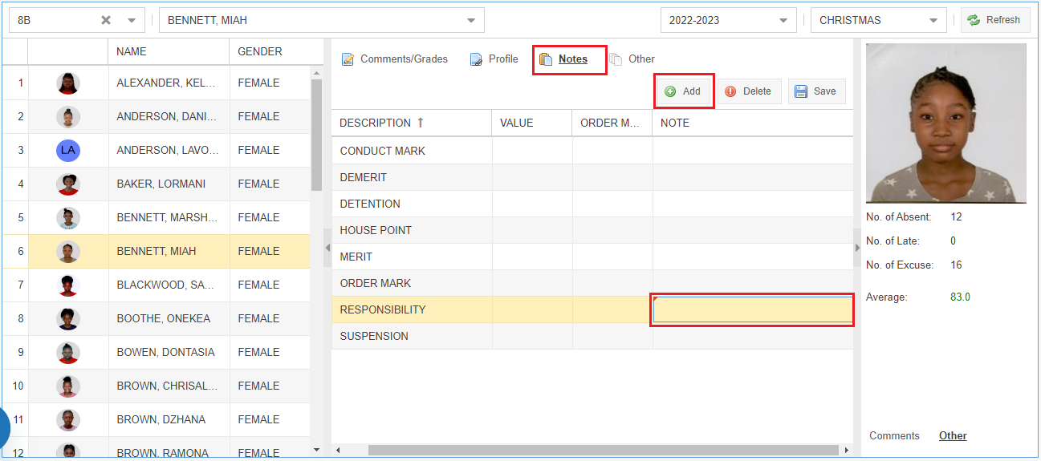
Task: Open the 8B class dropdown
Action: coord(132,20)
